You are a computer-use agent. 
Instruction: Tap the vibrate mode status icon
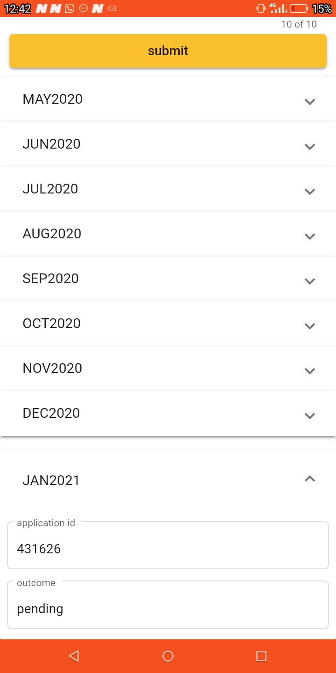point(260,8)
